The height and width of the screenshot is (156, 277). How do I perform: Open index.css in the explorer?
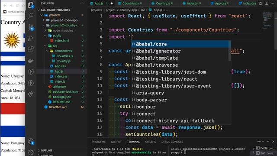(x=61, y=76)
